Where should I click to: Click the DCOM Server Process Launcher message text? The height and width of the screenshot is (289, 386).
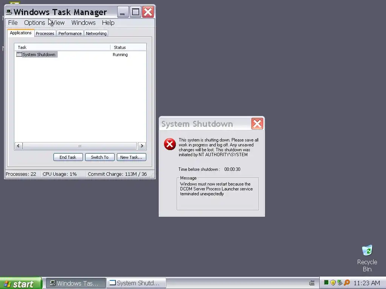coord(216,189)
